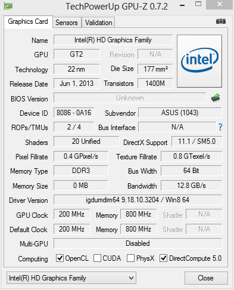Toggle the CUDA checkbox
The height and width of the screenshot is (290, 234).
click(97, 258)
